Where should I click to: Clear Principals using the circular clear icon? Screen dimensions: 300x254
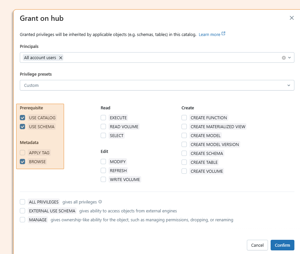[x=284, y=57]
